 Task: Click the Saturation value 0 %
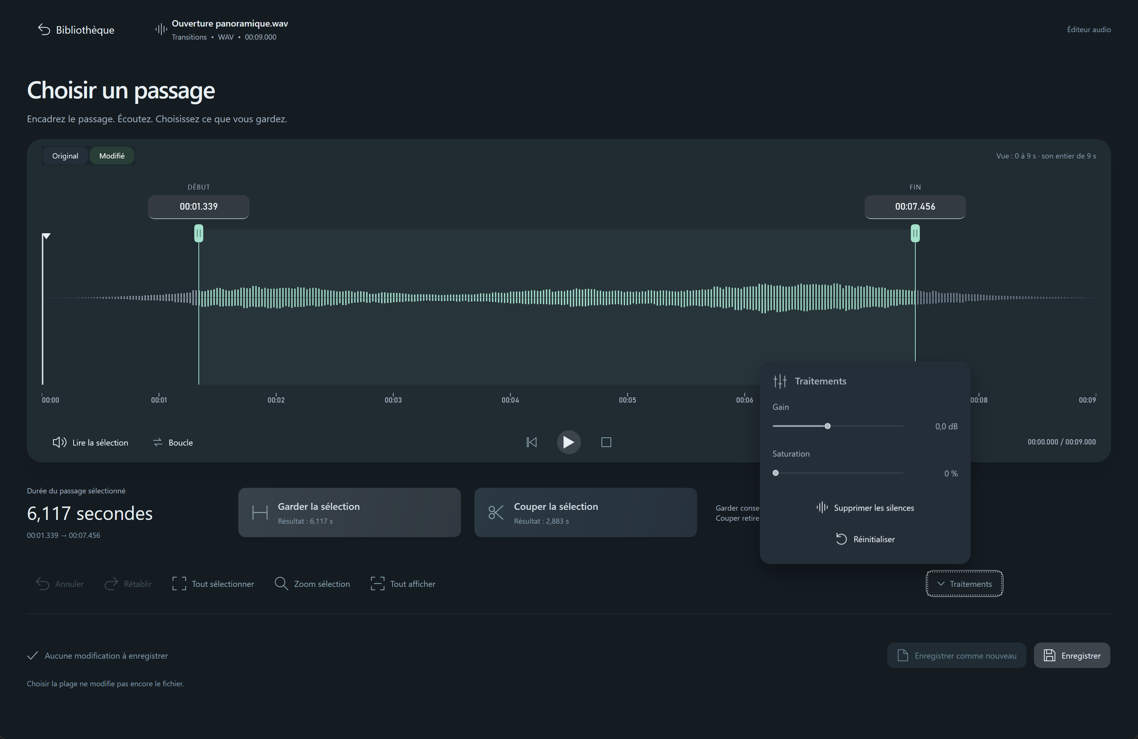coord(950,474)
